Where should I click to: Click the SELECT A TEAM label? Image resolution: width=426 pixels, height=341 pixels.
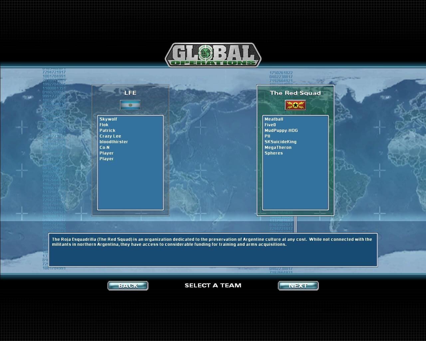pyautogui.click(x=213, y=285)
